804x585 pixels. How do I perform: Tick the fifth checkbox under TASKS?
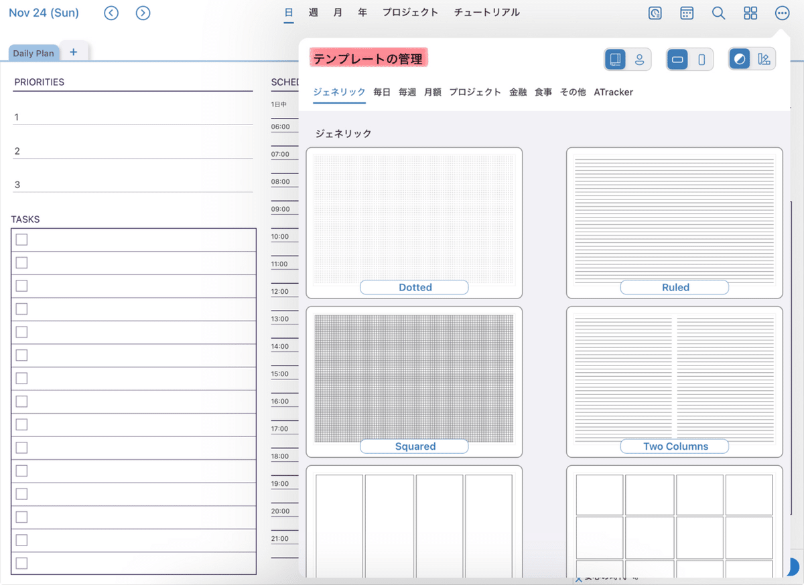21,332
